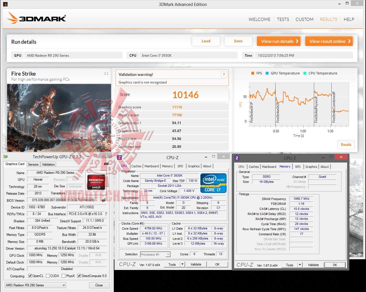Click the Tools button in the left CPU-Z window

coord(172,264)
